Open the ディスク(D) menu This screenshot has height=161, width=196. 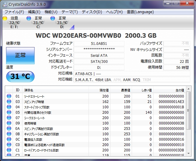(92, 12)
